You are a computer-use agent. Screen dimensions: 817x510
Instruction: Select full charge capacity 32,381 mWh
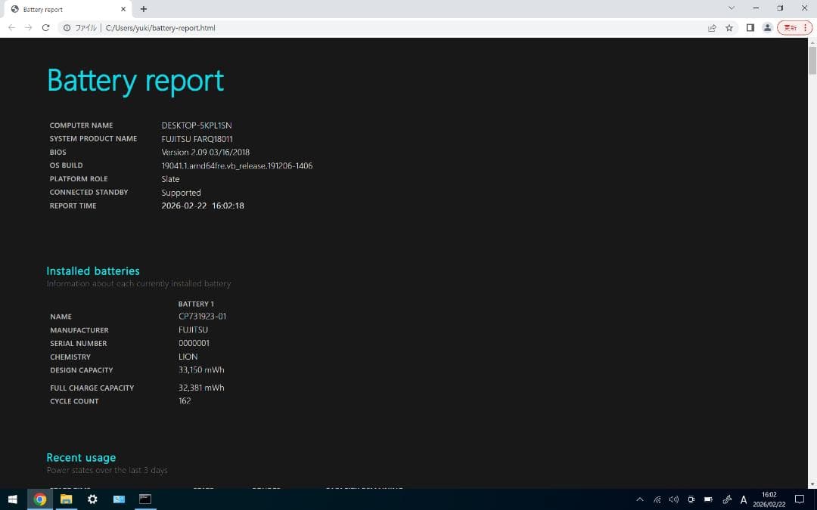coord(201,388)
